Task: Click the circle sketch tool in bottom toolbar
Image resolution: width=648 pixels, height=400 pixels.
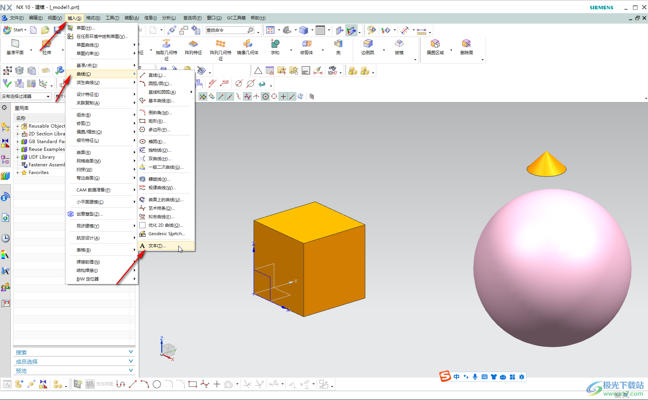Action: tap(157, 384)
